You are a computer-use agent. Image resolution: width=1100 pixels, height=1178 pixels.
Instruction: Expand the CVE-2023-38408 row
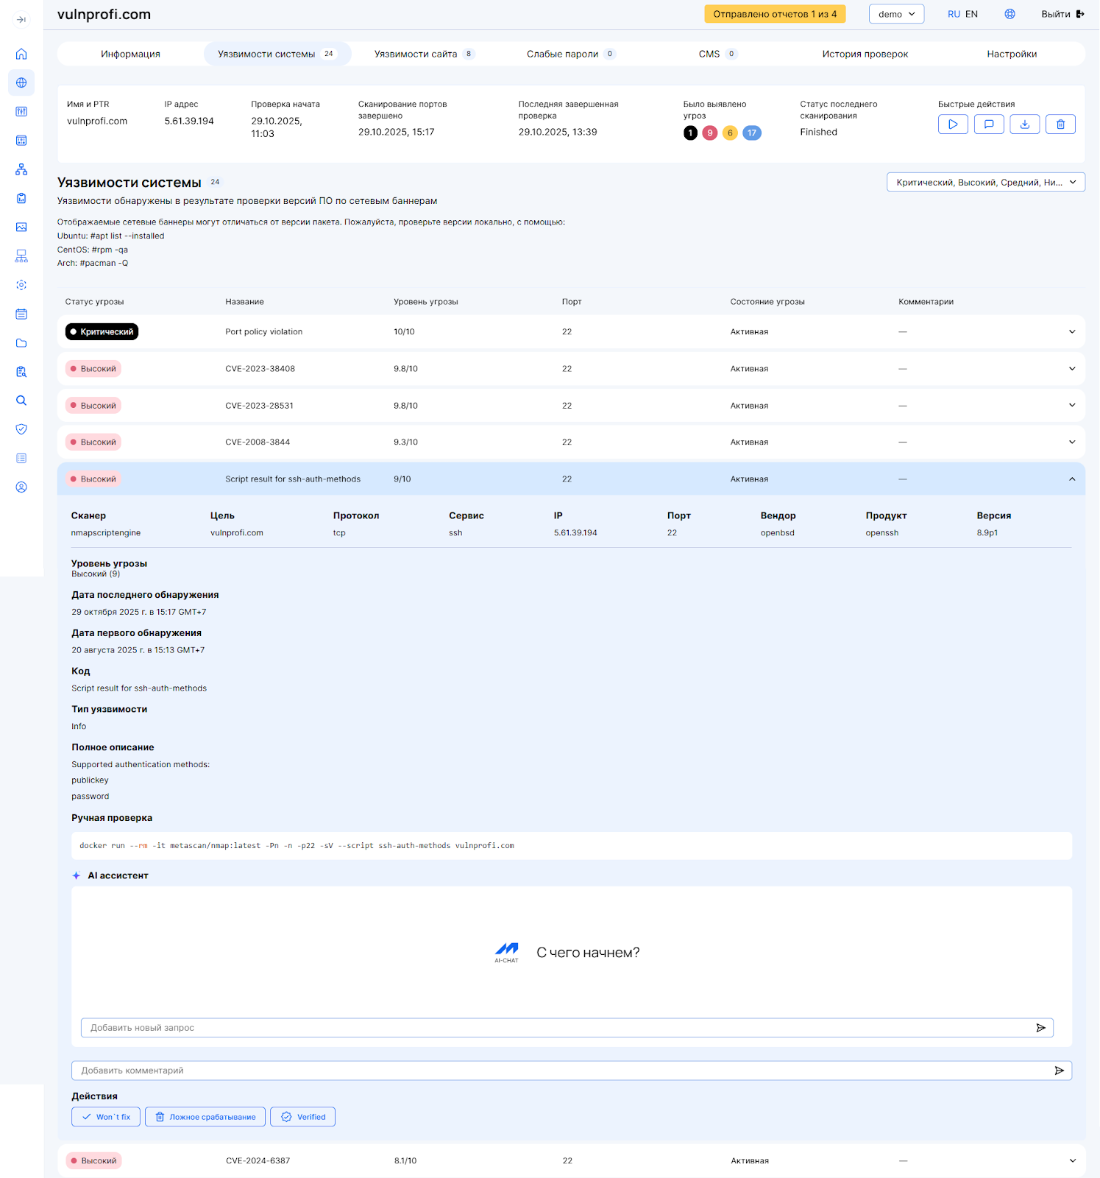point(1071,369)
